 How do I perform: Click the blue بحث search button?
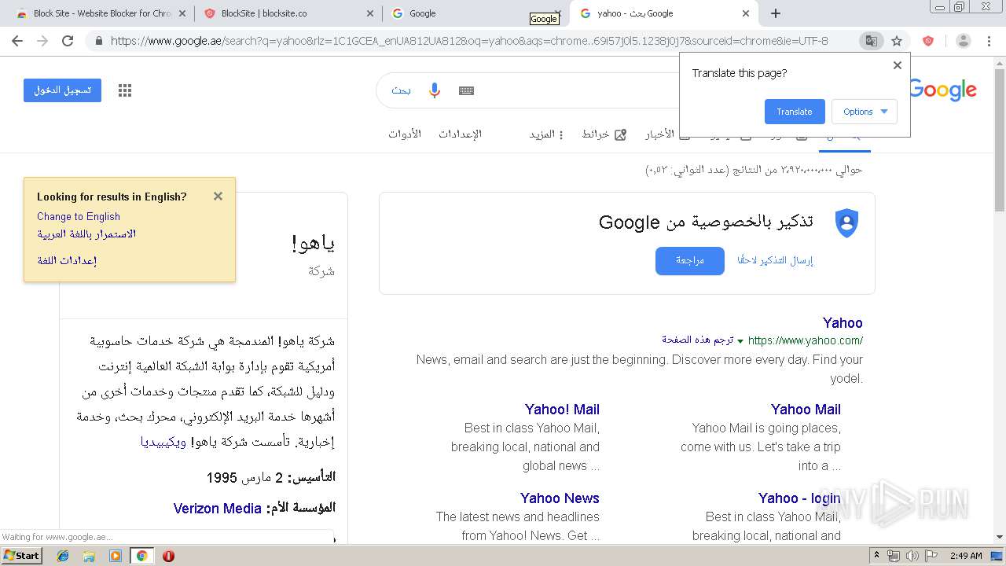pos(401,90)
